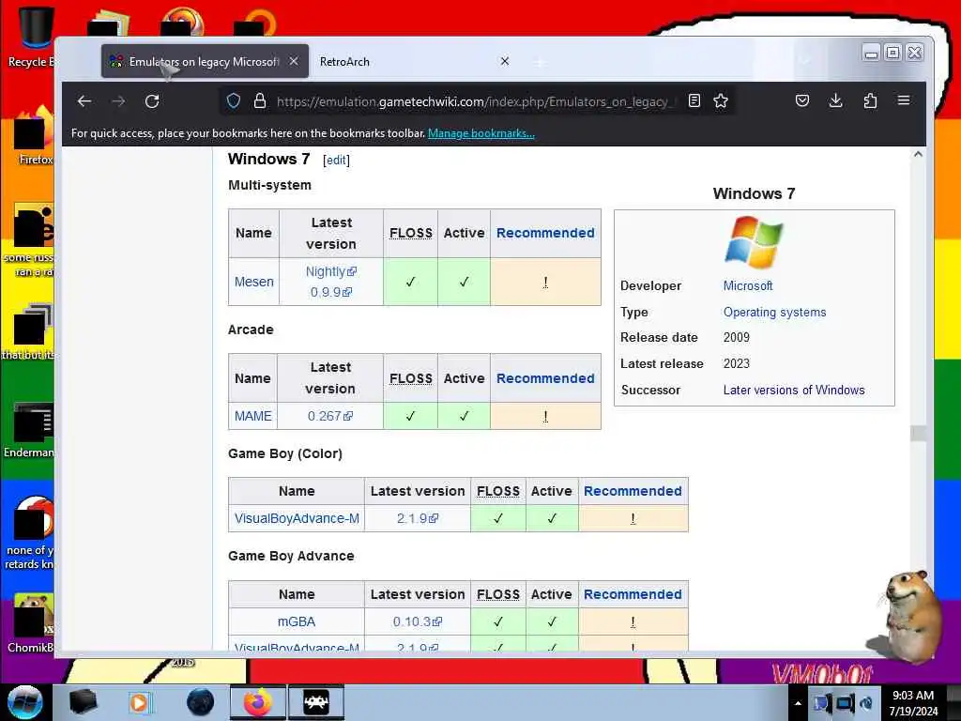Bookmark this page with the star icon
This screenshot has width=961, height=721.
[721, 101]
